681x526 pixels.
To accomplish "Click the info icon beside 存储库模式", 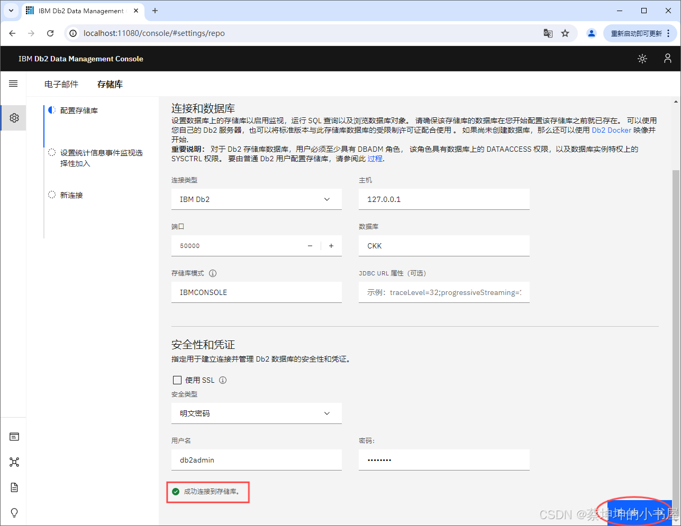I will pos(212,273).
